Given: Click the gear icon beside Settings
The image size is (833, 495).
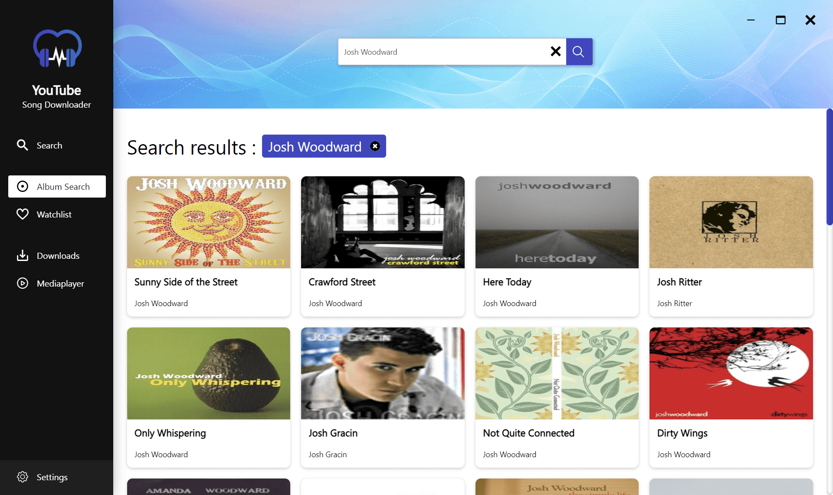Looking at the screenshot, I should 22,477.
